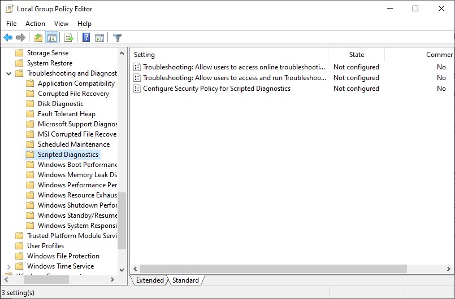
Task: Click the Forward arrow toolbar icon
Action: (21, 37)
